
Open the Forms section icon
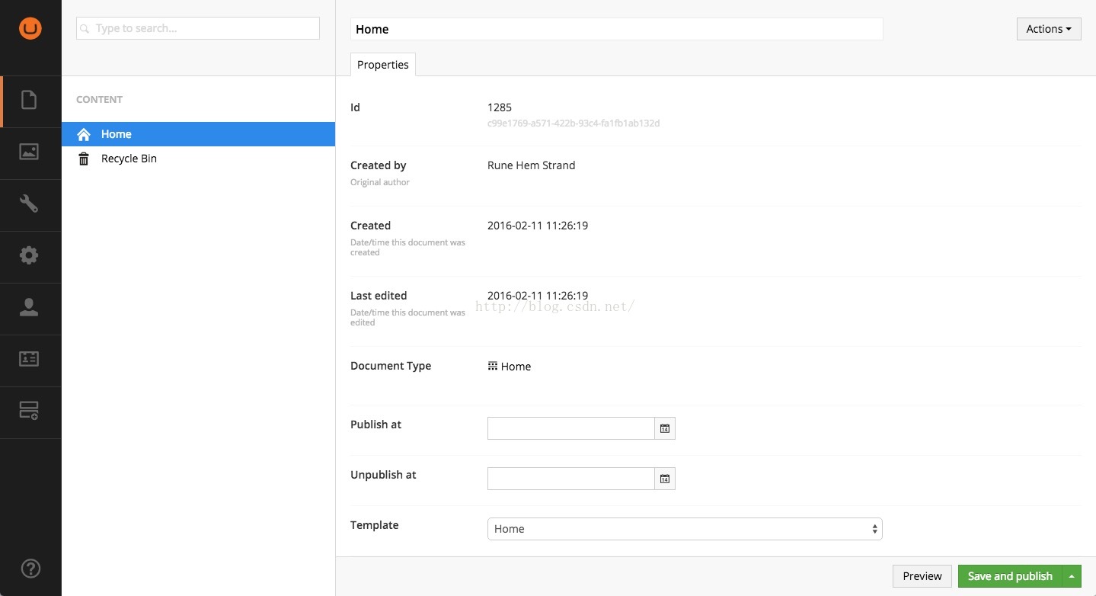29,411
